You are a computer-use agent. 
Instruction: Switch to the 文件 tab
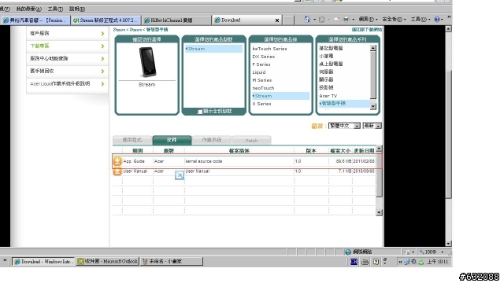click(x=172, y=140)
